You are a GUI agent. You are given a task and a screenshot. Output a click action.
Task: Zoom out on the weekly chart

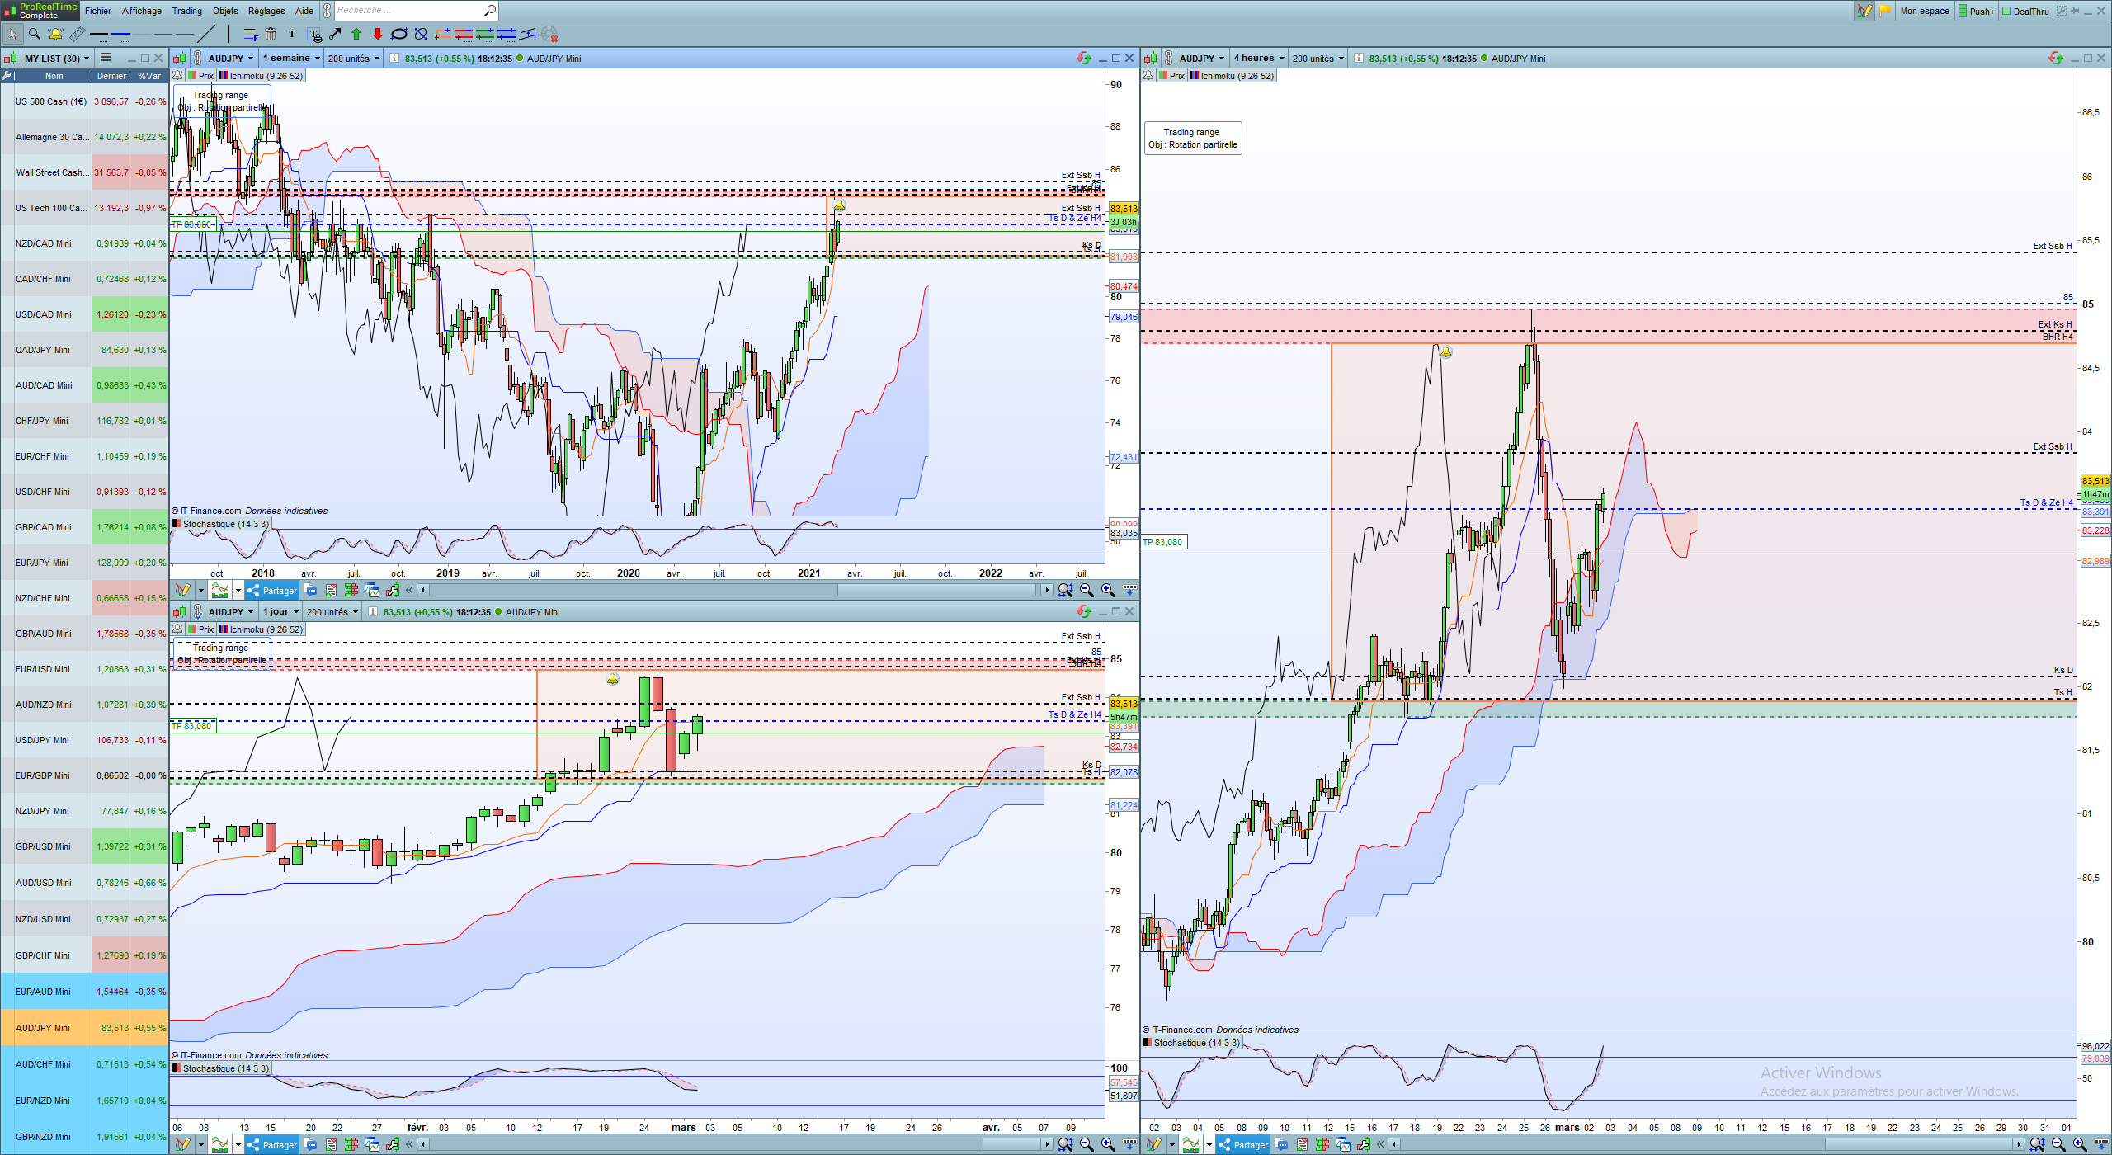tap(1087, 590)
